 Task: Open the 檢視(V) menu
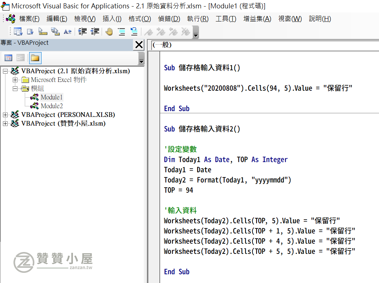(x=85, y=19)
